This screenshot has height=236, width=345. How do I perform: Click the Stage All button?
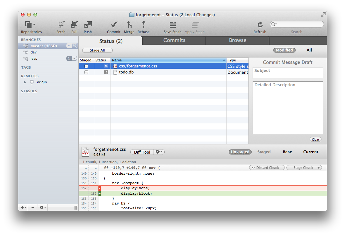click(x=97, y=50)
